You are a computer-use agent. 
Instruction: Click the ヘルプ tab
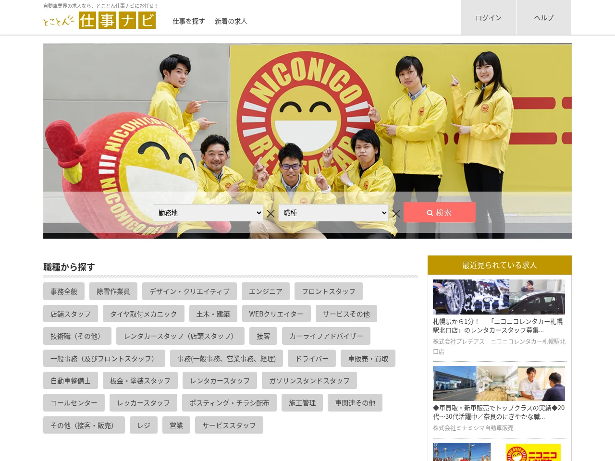click(544, 17)
